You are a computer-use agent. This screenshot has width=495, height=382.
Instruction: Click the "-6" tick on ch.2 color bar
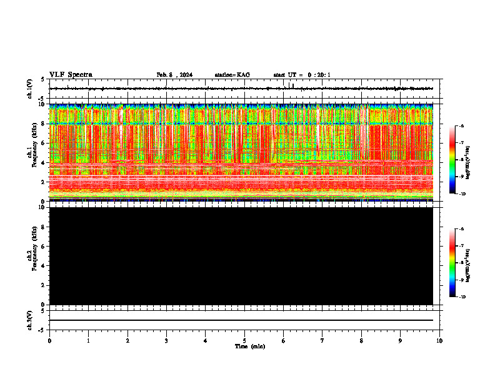pos(461,229)
